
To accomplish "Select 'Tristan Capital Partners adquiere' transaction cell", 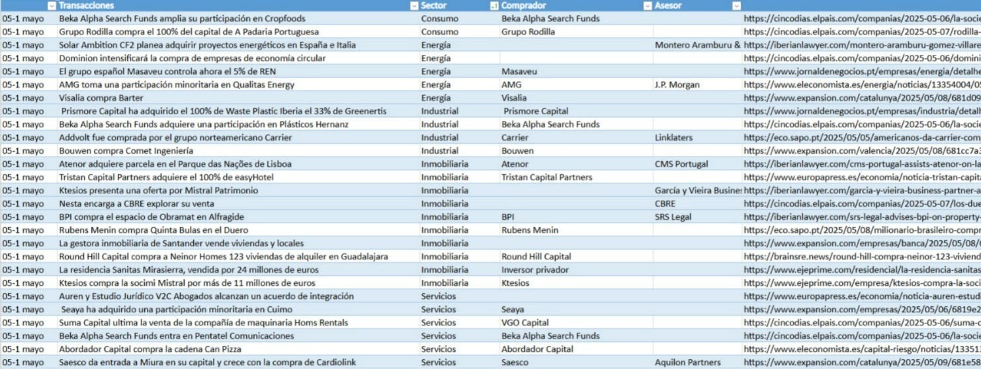I will (x=238, y=177).
